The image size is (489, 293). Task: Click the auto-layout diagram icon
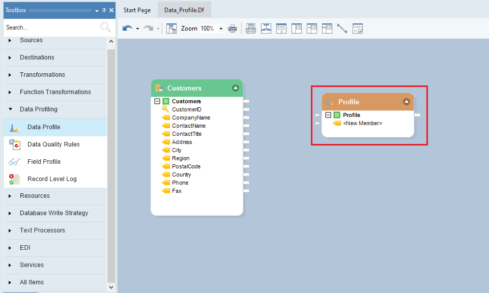coord(266,28)
